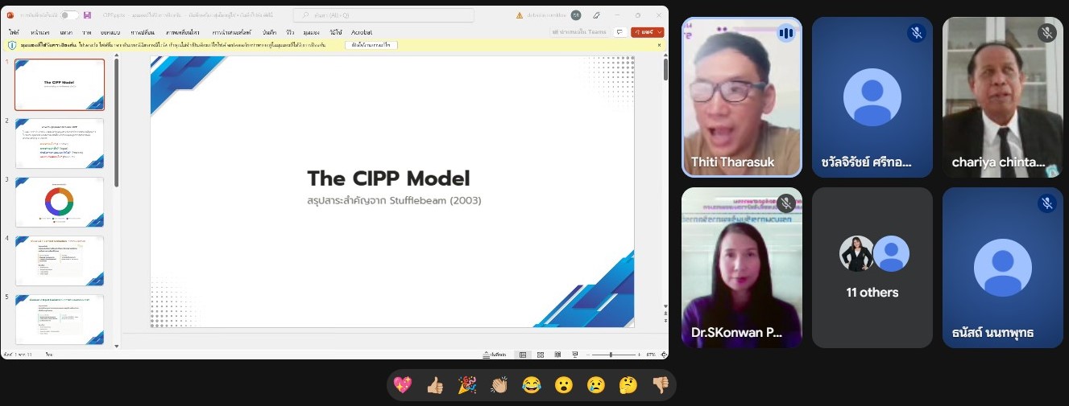Viewport: 1069px width, 406px height.
Task: Click the zoom slider in status bar
Action: pos(611,355)
